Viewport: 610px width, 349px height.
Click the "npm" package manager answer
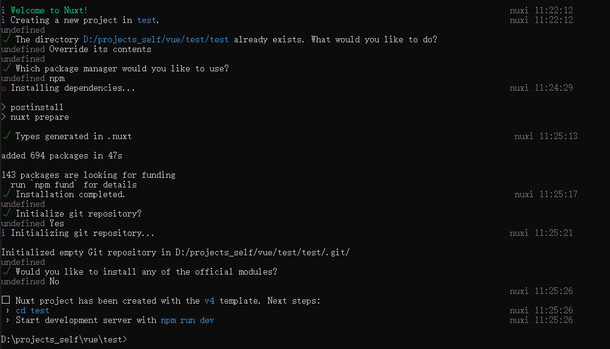click(x=56, y=78)
